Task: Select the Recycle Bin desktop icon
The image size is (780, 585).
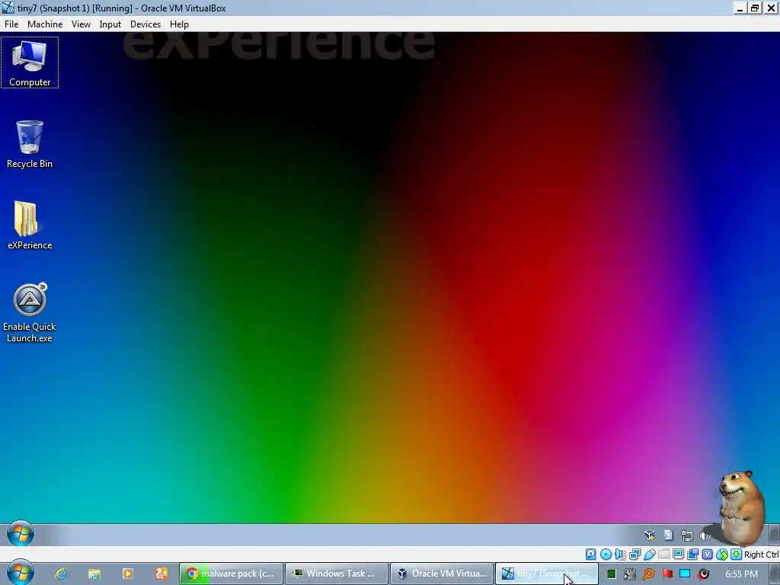Action: (30, 144)
